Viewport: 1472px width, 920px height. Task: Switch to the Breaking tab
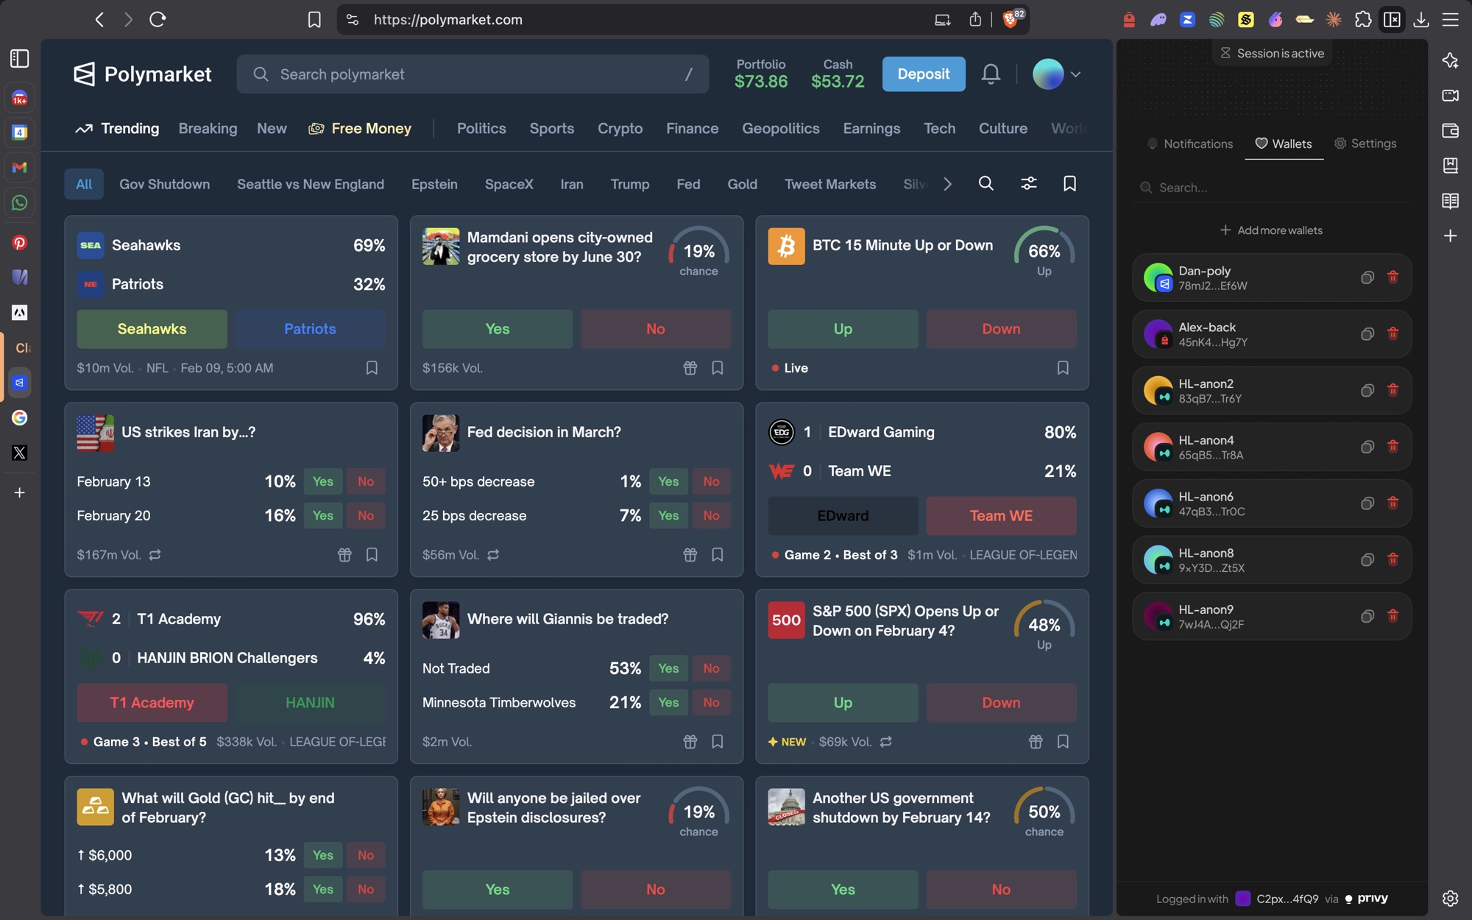pyautogui.click(x=208, y=128)
